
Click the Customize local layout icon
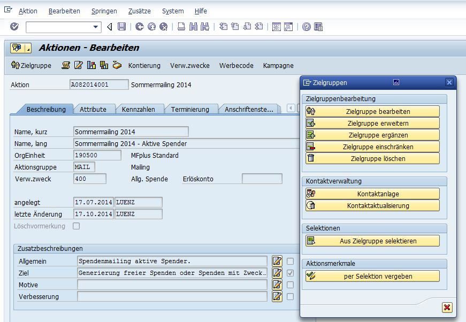[x=318, y=27]
